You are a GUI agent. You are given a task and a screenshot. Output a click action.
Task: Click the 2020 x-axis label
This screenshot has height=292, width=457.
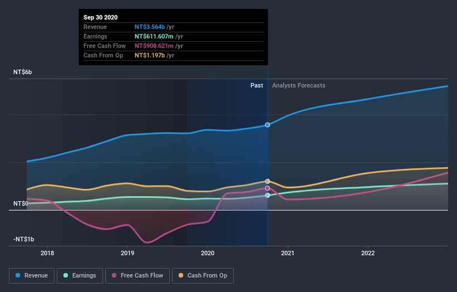[x=208, y=253]
